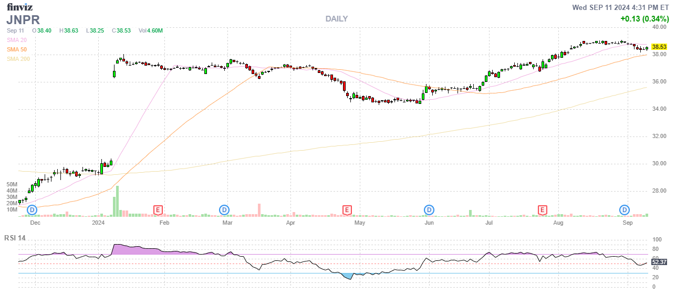Select the earnings marker before August
Viewport: 676px width, 295px height.
543,210
